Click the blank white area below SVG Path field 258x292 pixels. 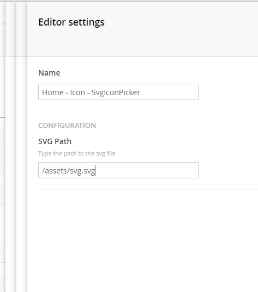click(142, 240)
